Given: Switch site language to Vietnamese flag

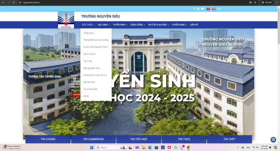Looking at the screenshot, I should [x=208, y=9].
